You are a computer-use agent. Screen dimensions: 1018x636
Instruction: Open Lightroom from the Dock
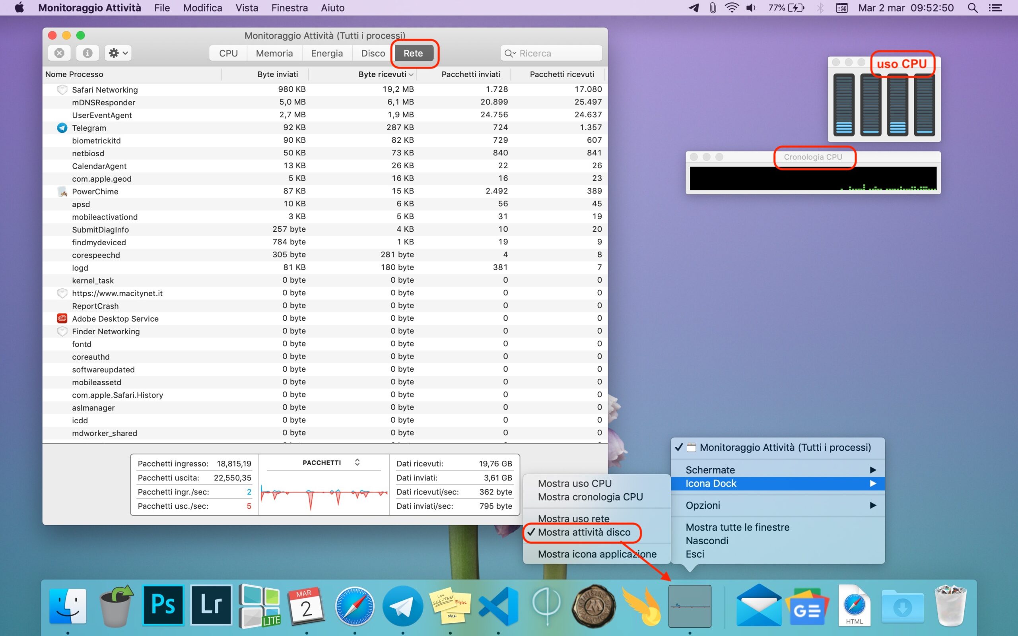tap(211, 605)
